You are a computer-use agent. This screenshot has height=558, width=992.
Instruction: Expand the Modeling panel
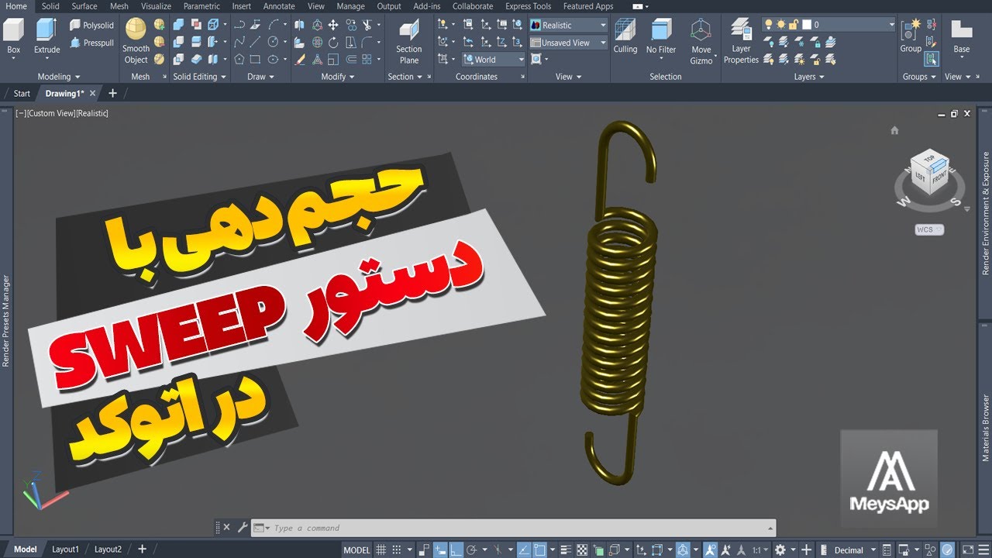[x=59, y=77]
